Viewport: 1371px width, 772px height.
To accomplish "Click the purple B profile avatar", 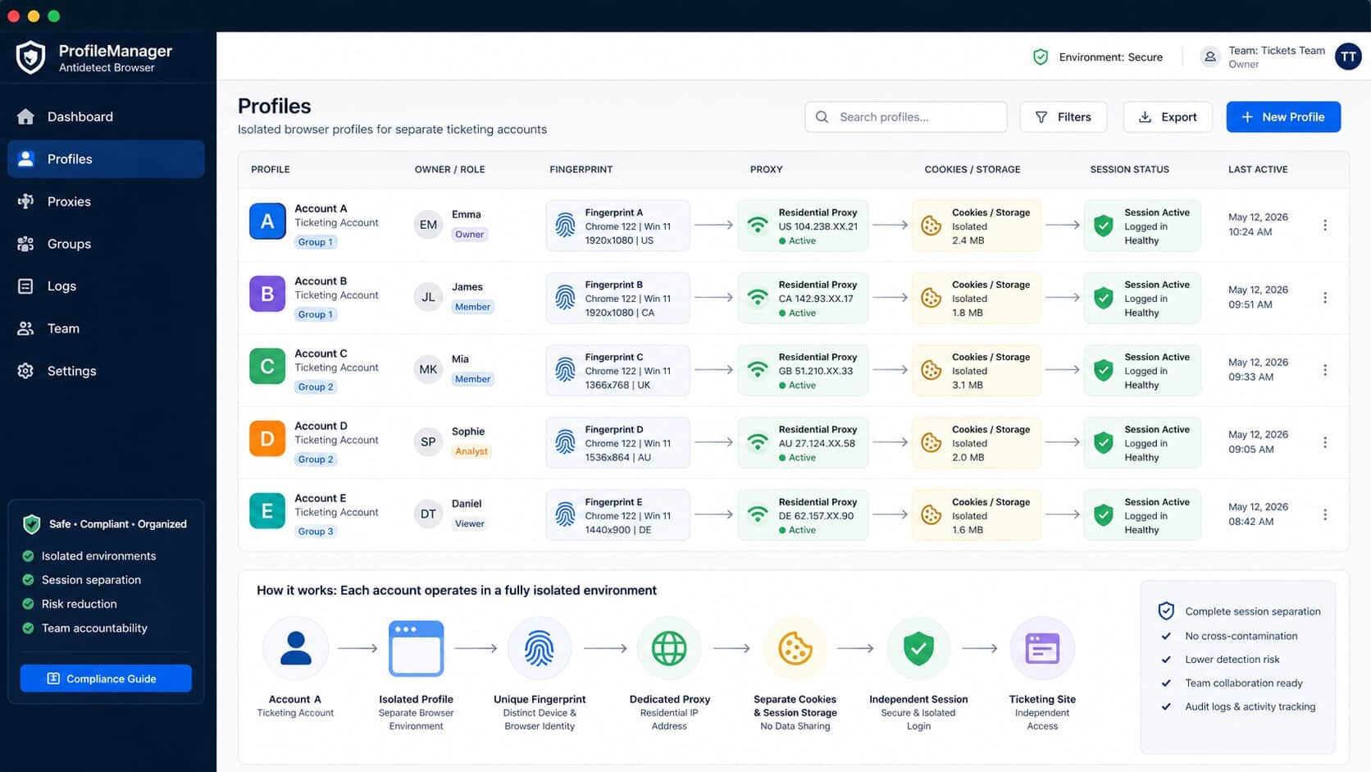I will (x=267, y=294).
